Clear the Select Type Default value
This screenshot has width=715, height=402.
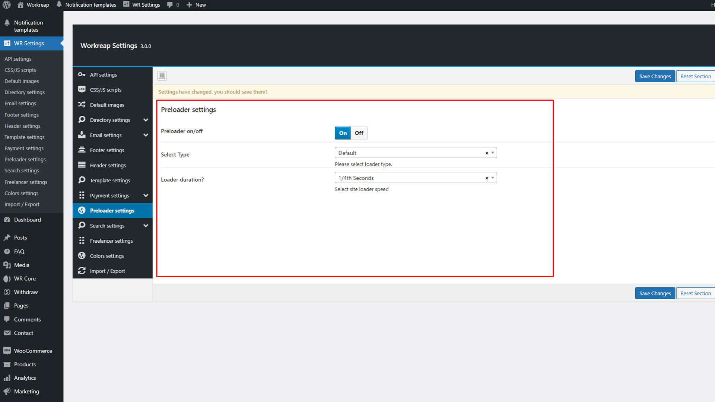point(486,153)
